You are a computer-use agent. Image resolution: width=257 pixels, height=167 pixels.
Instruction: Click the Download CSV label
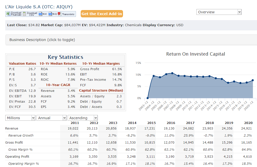(x=32, y=14)
